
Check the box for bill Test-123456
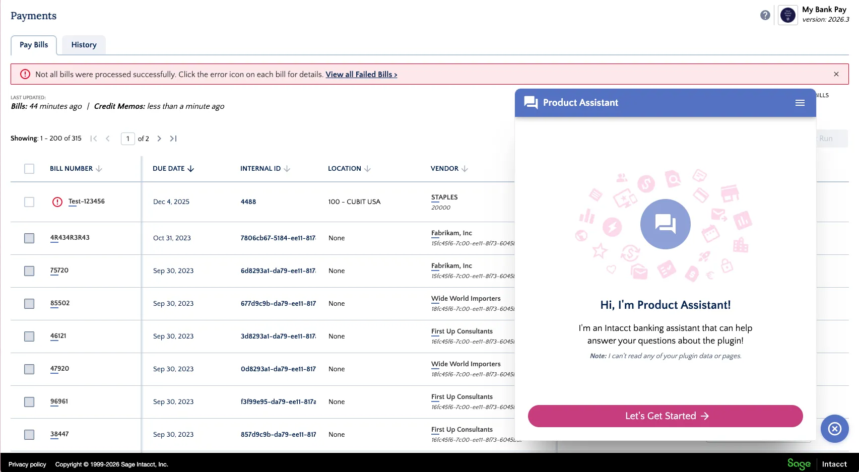coord(29,202)
